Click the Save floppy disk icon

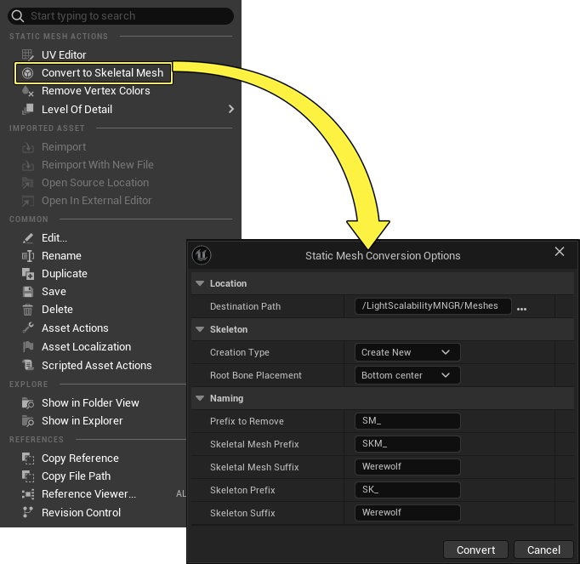28,292
